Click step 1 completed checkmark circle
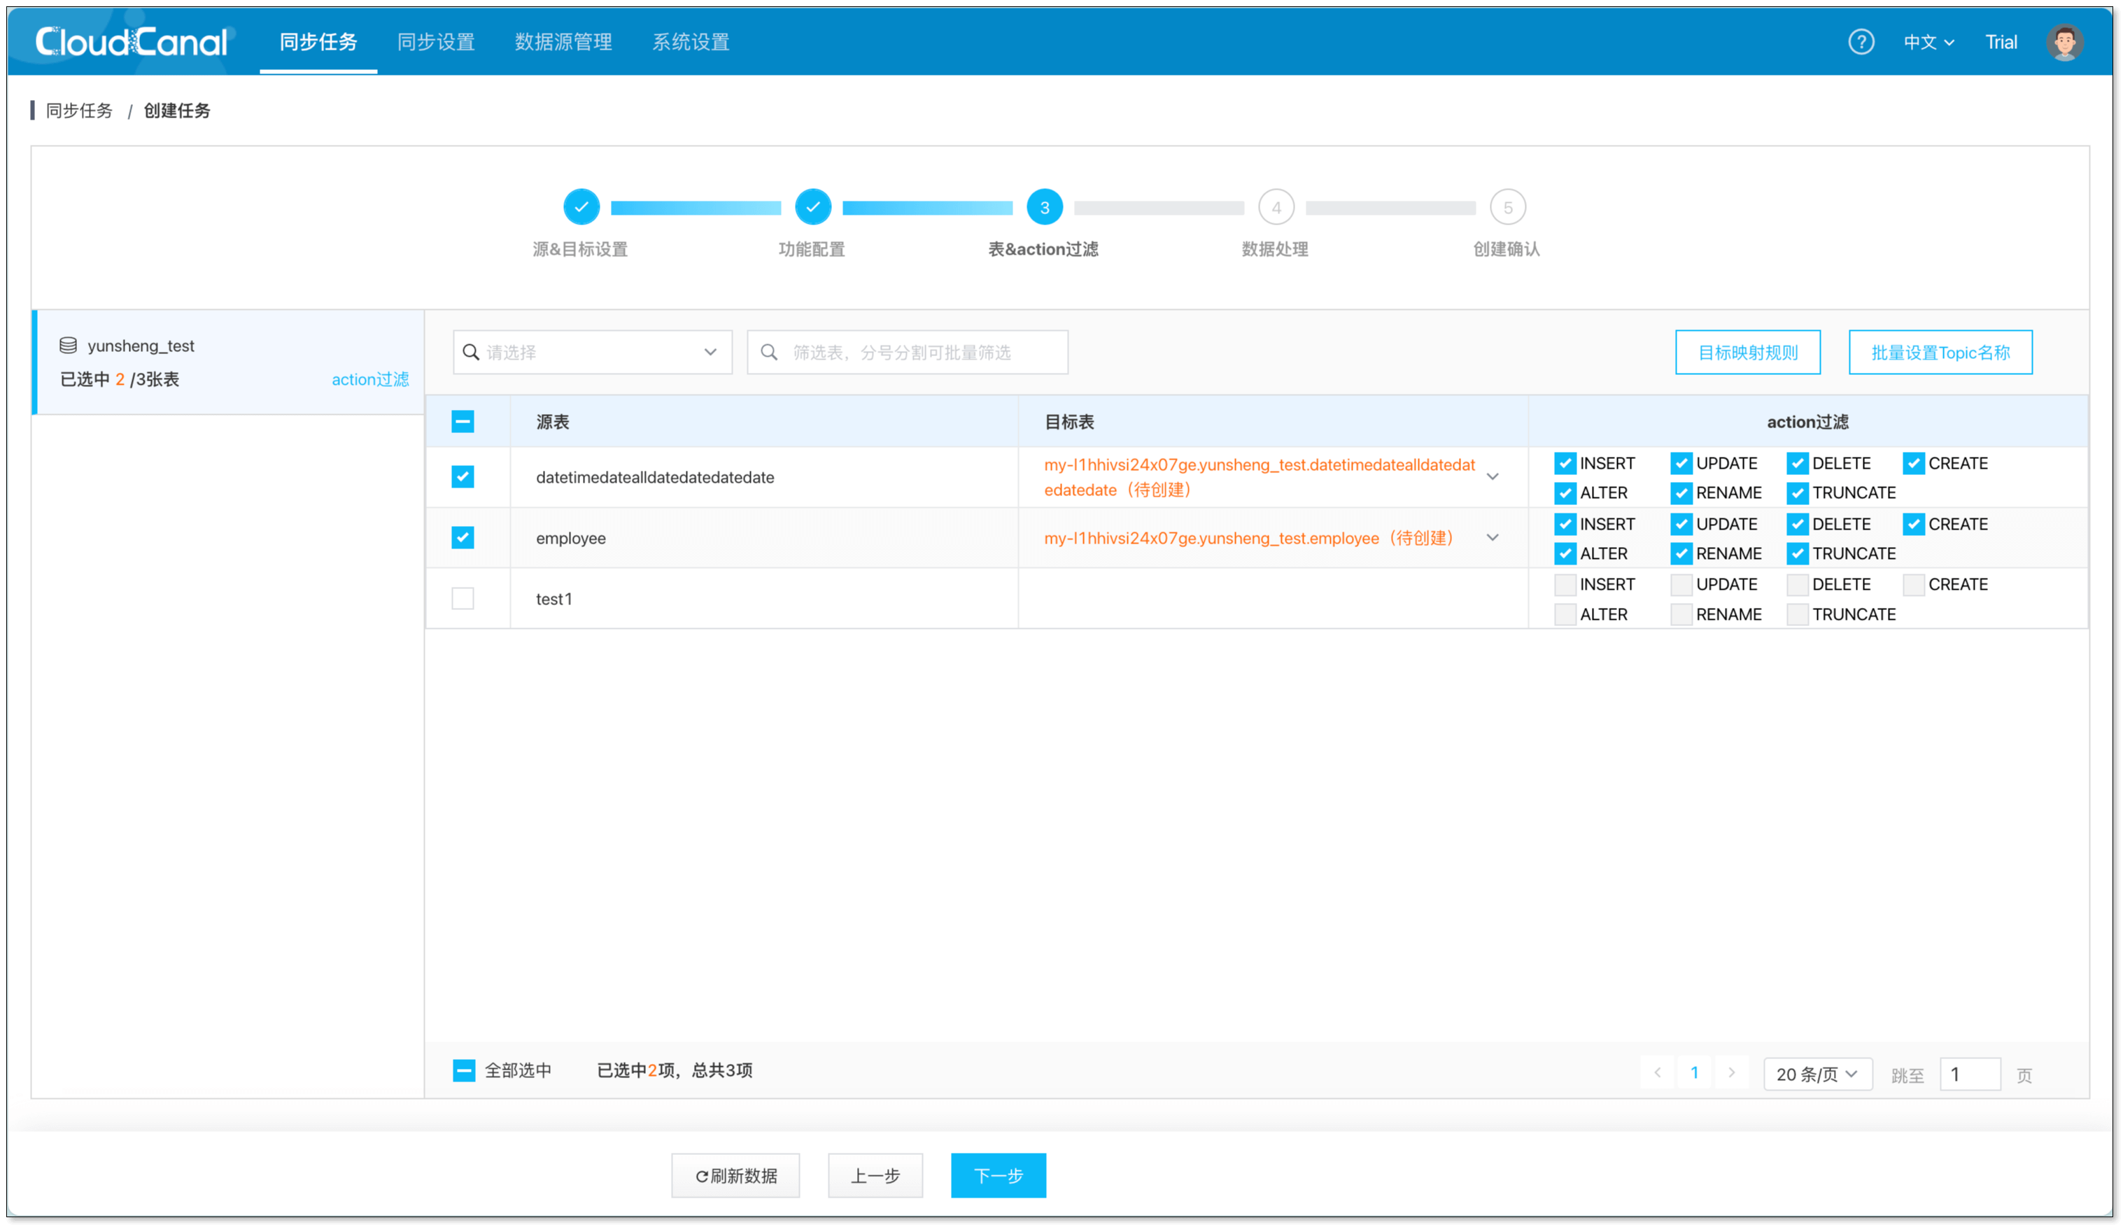Viewport: 2123px width, 1227px height. pyautogui.click(x=581, y=207)
